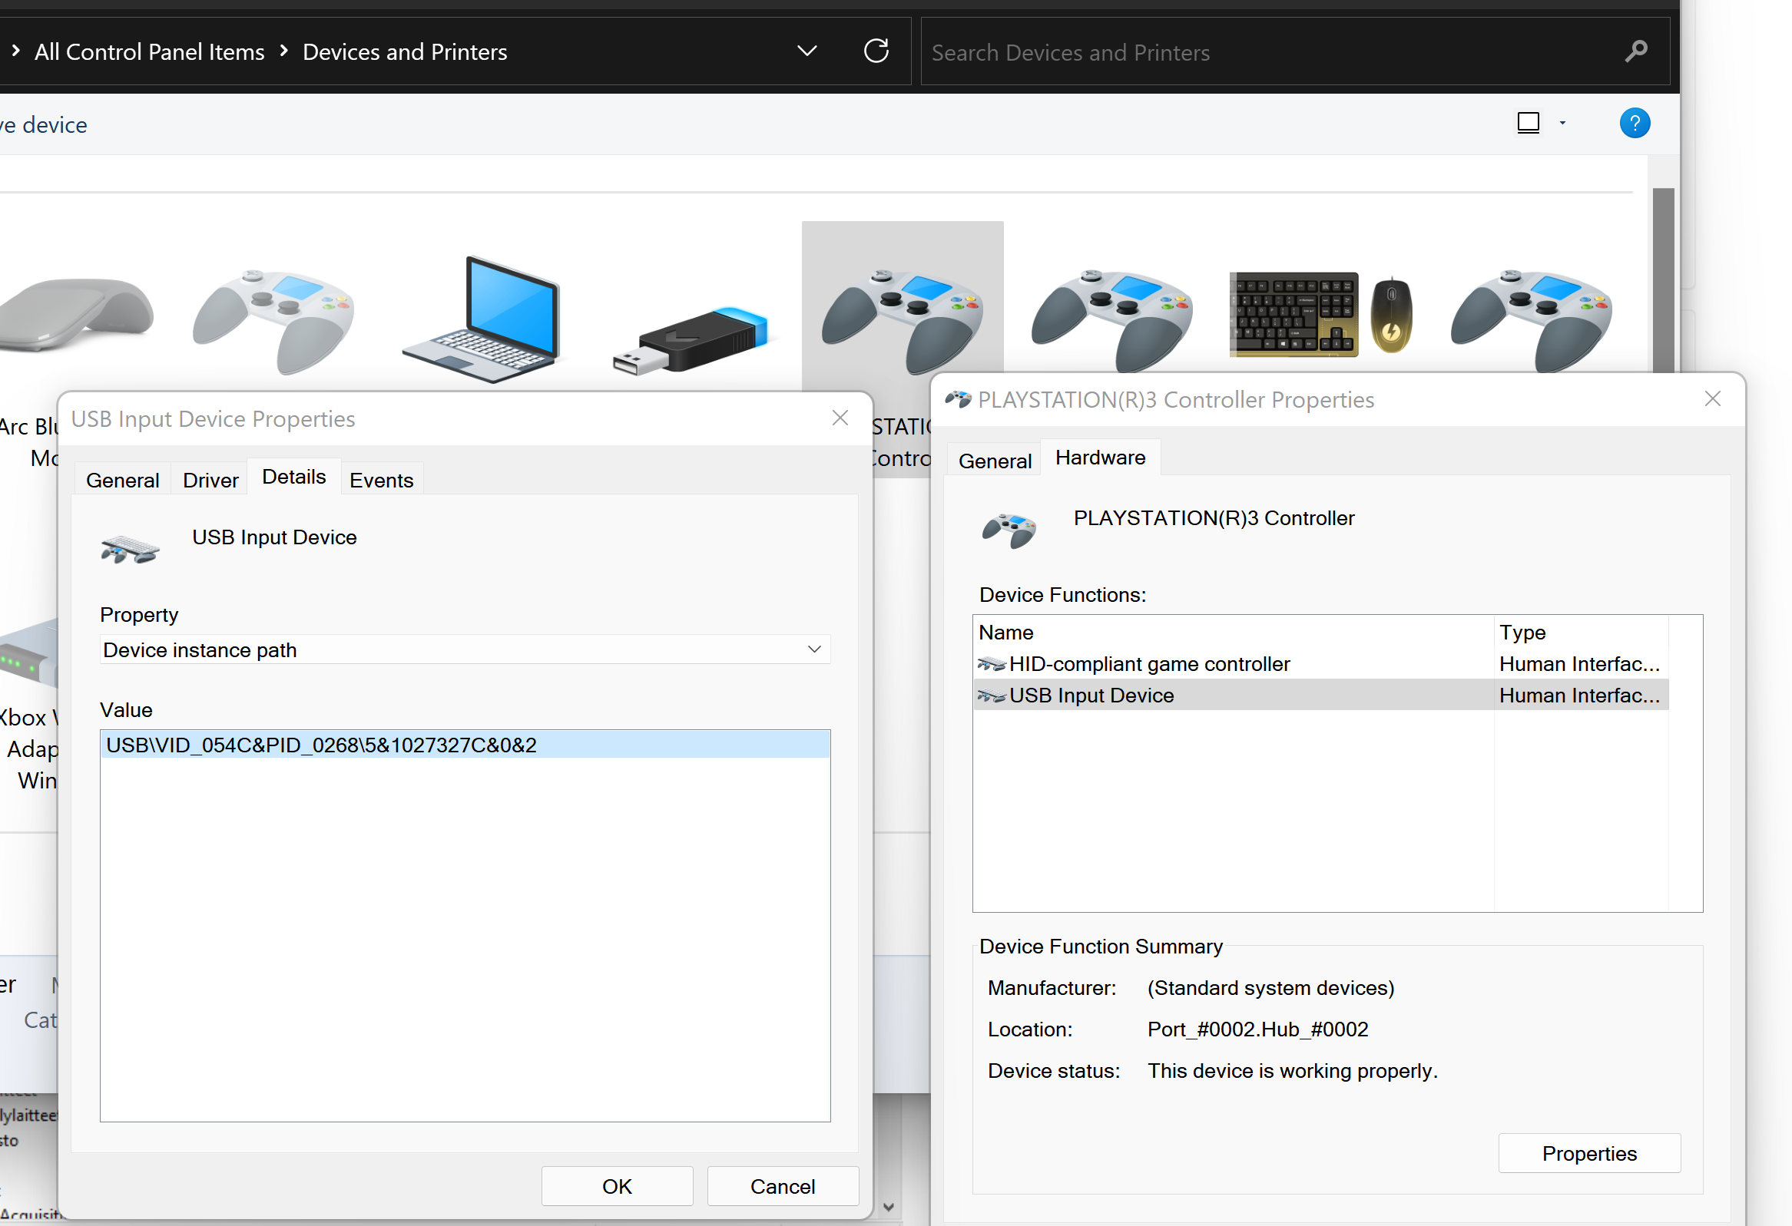Click Devices and Printers breadcrumb
This screenshot has width=1792, height=1226.
[405, 51]
